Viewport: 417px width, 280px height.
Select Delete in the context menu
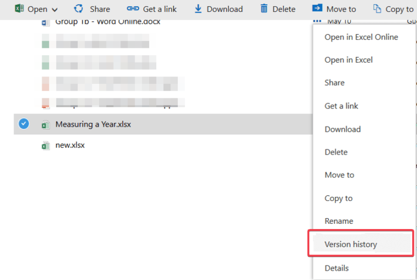(336, 152)
